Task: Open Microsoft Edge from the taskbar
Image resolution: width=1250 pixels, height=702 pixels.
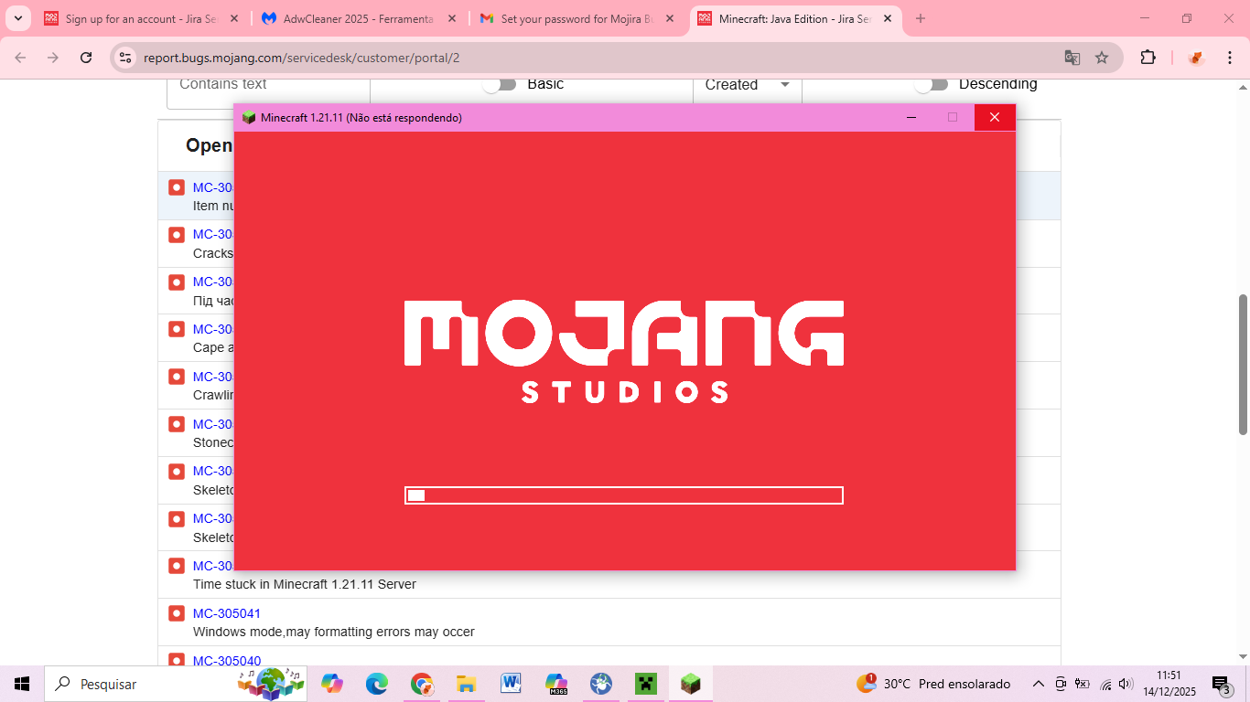Action: (377, 684)
